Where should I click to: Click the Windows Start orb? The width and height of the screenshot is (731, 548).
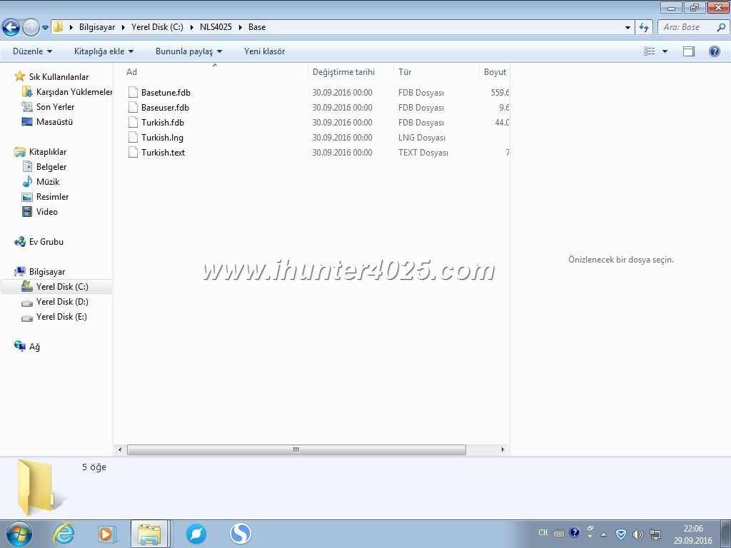[x=18, y=533]
